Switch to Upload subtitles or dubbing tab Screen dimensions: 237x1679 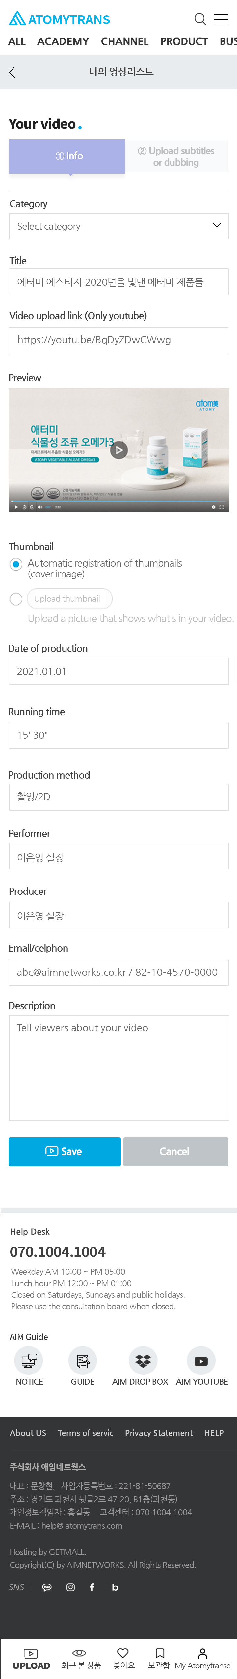click(176, 156)
